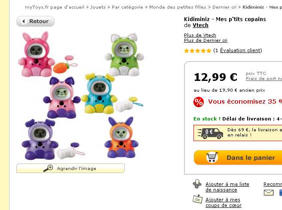
Task: Read the Évaluation client review
Action: coord(240,51)
